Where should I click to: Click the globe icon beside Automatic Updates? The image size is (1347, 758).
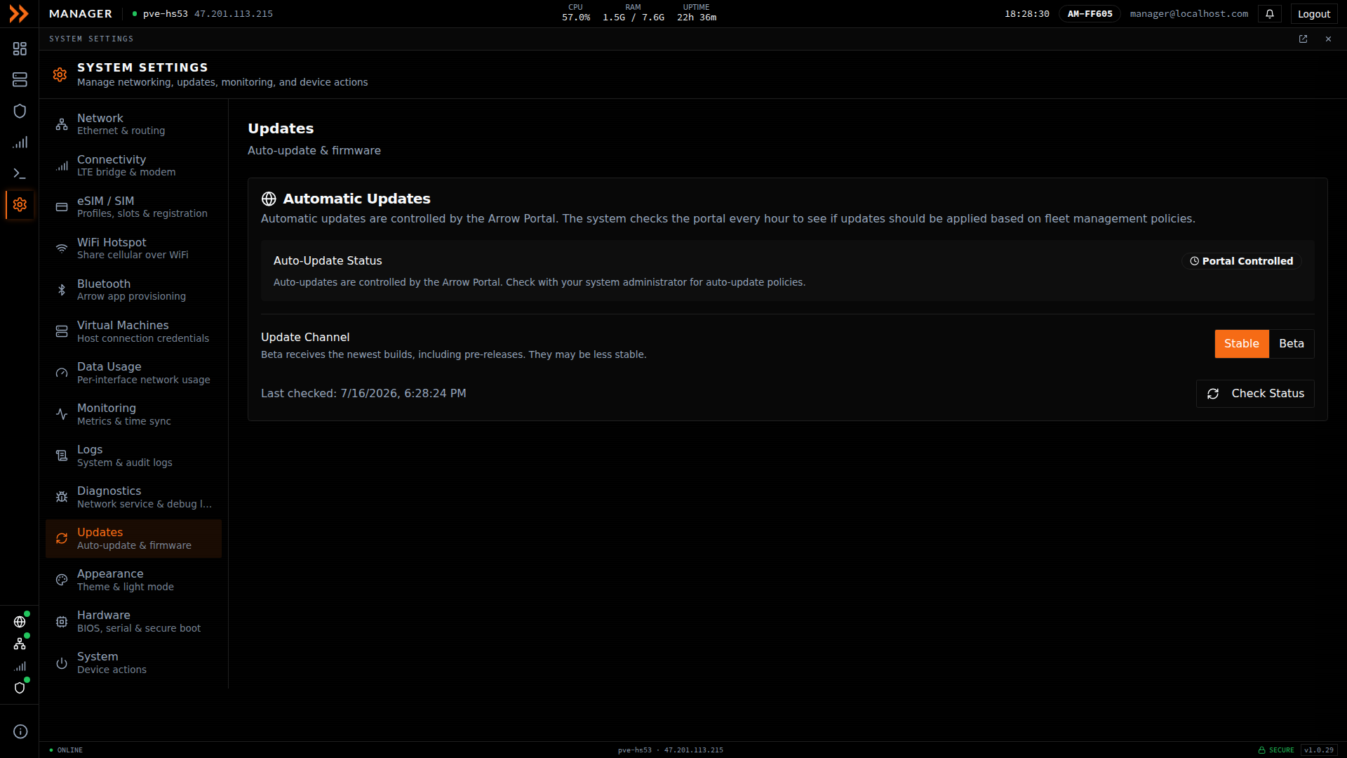[269, 199]
